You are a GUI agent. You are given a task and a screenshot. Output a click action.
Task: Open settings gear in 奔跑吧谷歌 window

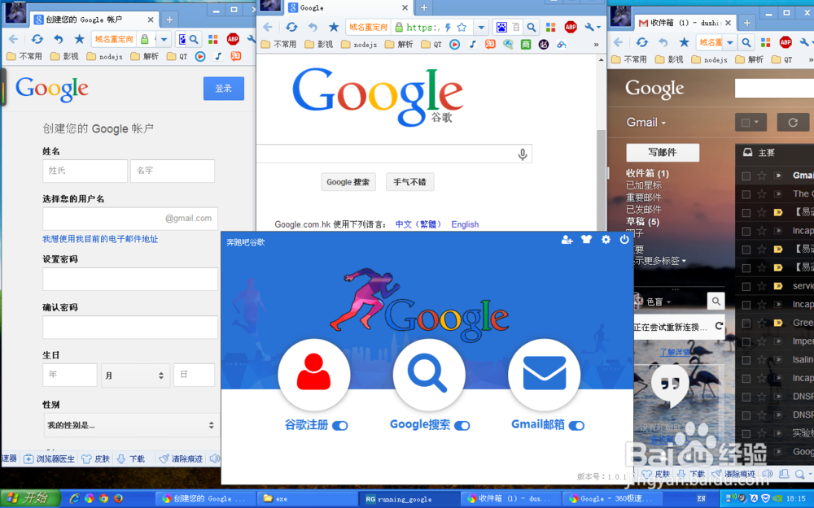click(x=606, y=240)
